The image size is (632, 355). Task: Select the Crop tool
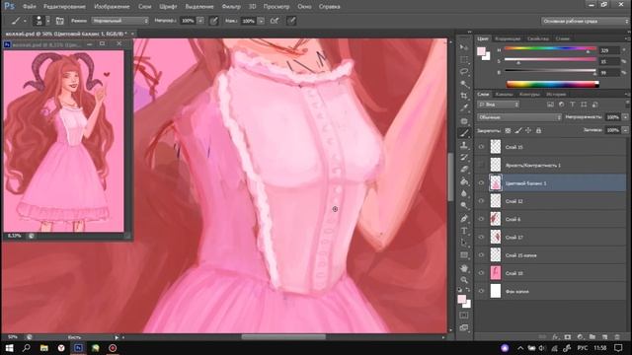[x=464, y=96]
